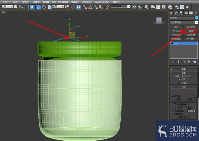Open Configure Modifier Sets icon

195,62
